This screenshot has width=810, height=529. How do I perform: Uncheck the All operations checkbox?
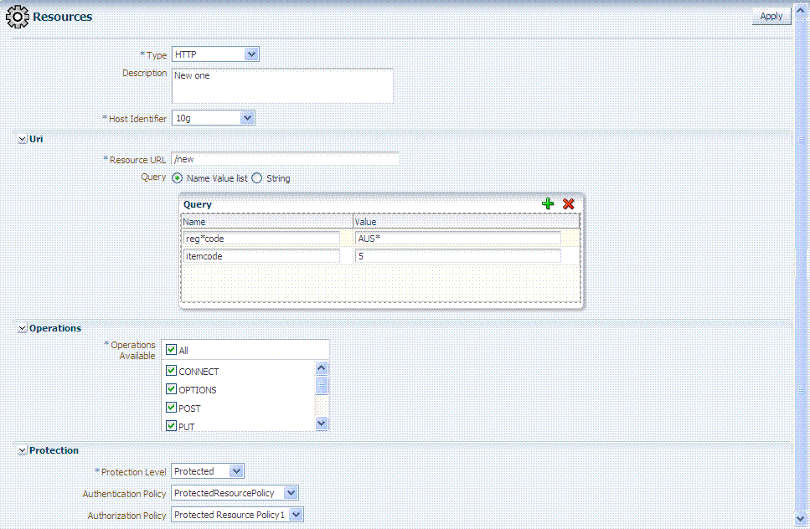click(x=172, y=350)
